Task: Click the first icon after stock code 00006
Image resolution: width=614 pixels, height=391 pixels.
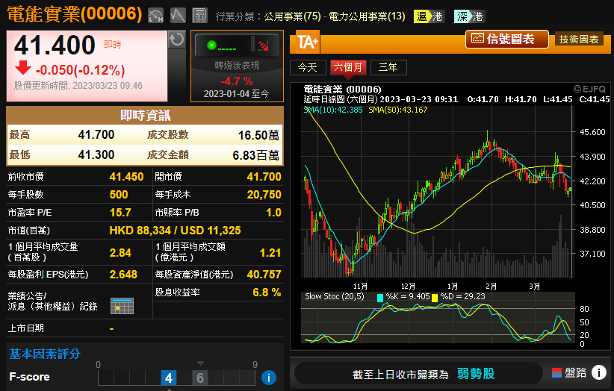Action: (155, 16)
